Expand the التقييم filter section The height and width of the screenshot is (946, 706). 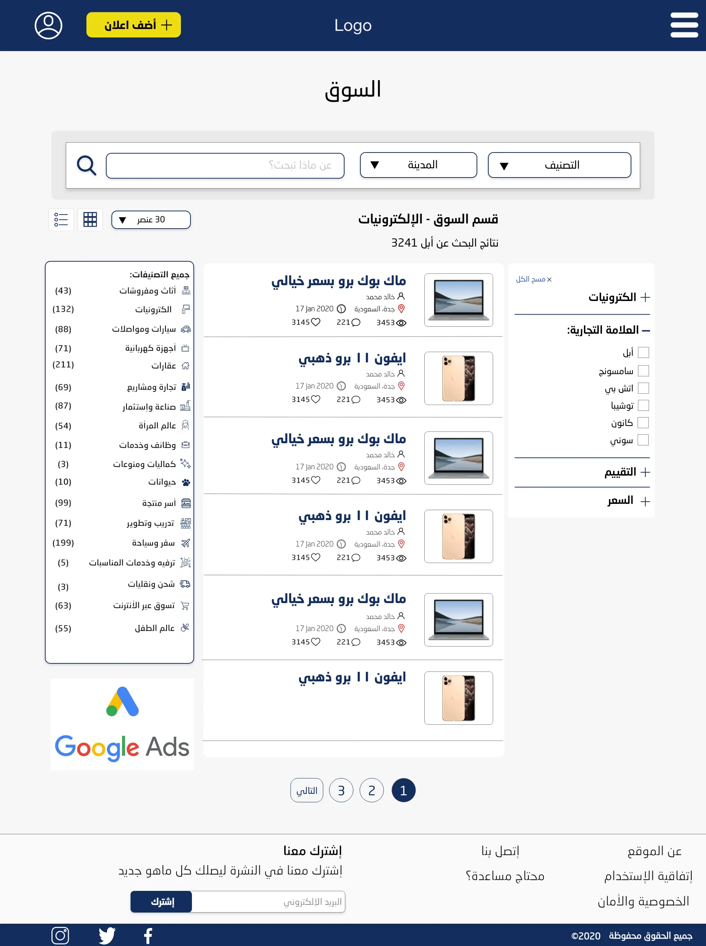coord(627,472)
